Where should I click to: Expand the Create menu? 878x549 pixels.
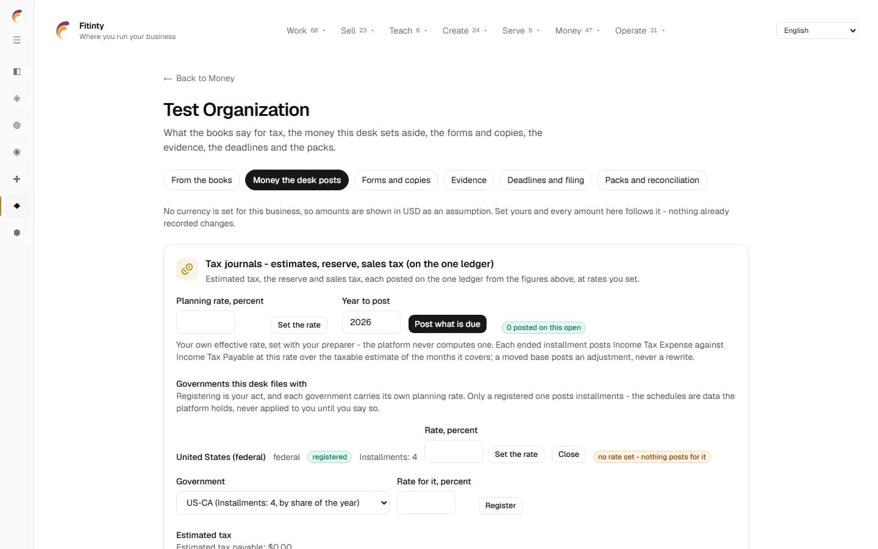465,30
